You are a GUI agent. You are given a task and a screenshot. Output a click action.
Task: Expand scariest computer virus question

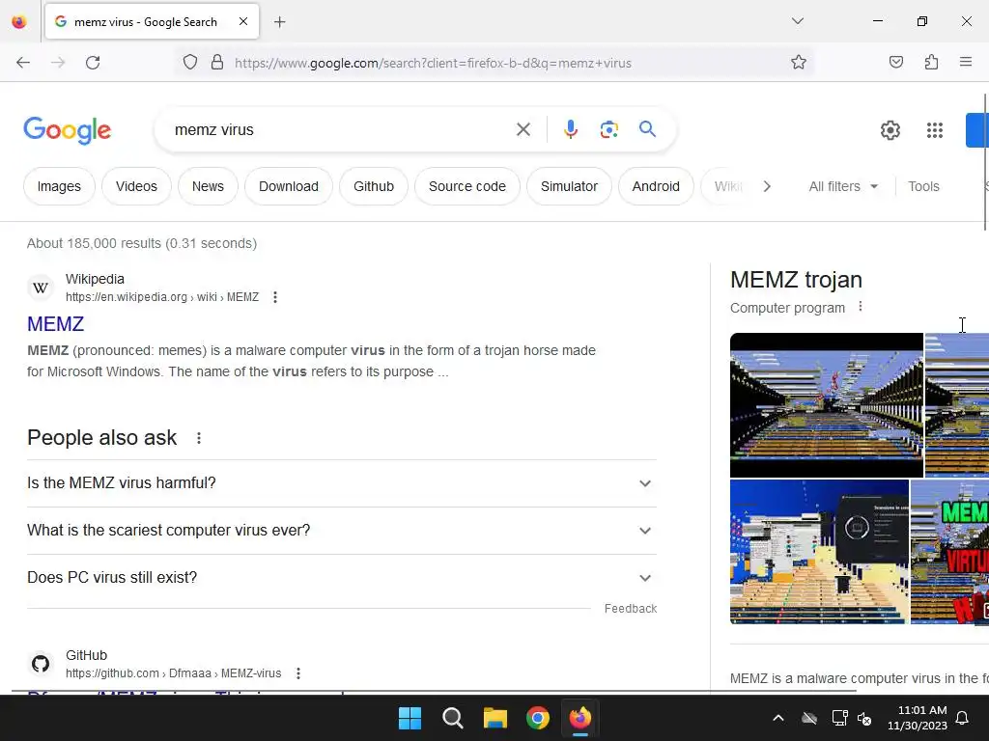tap(342, 531)
